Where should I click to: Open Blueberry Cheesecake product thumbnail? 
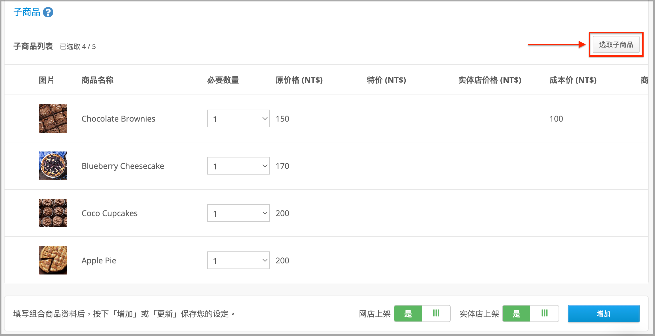[x=53, y=166]
